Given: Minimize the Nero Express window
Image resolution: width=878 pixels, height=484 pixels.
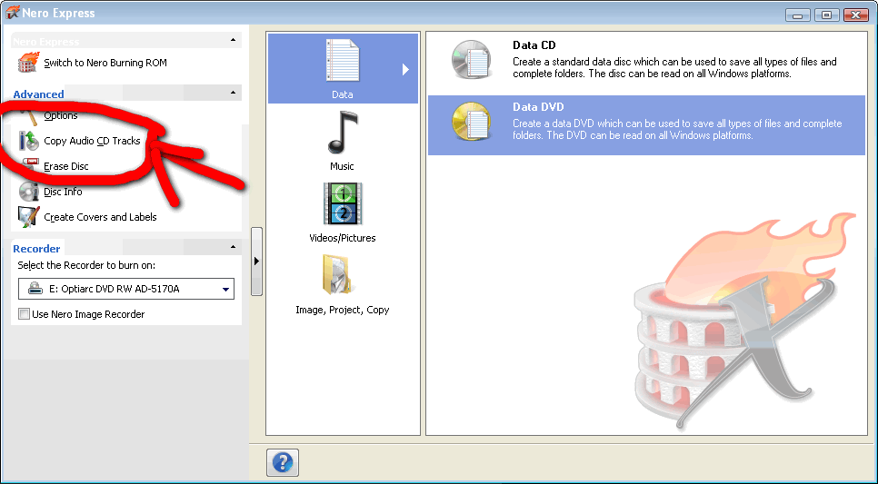Looking at the screenshot, I should click(798, 15).
